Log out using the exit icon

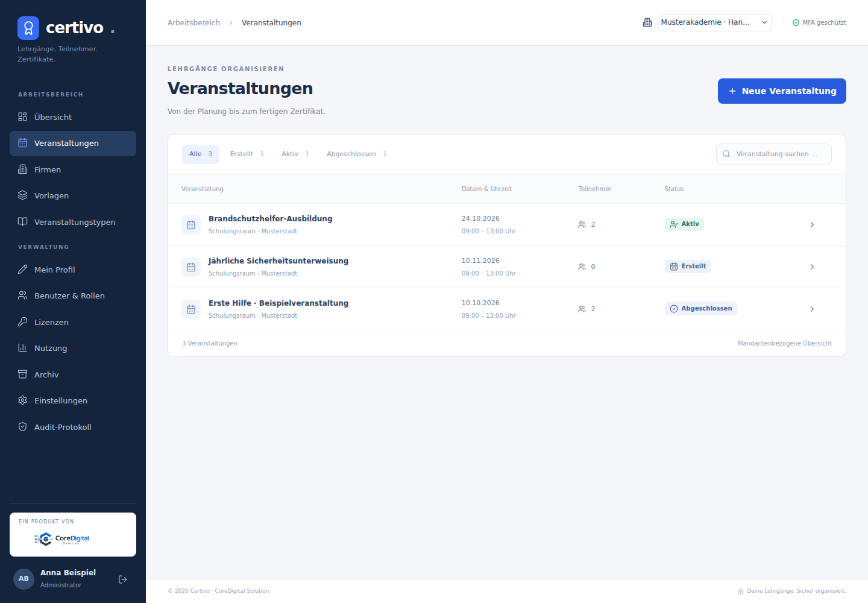coord(123,579)
